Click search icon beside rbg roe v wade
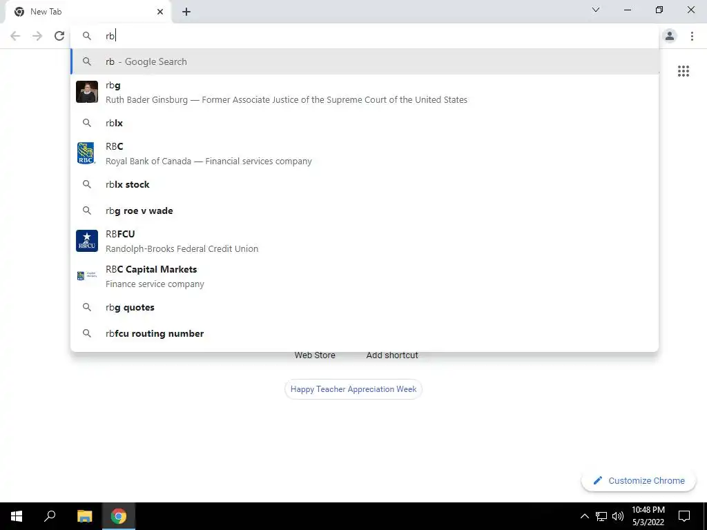This screenshot has width=707, height=530. pos(87,210)
